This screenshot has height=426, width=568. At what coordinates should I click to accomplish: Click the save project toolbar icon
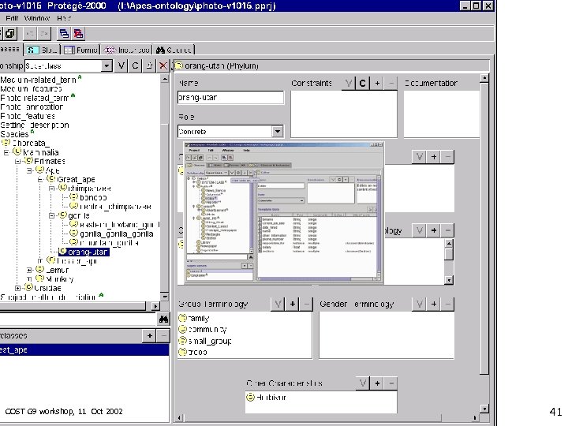[9, 34]
